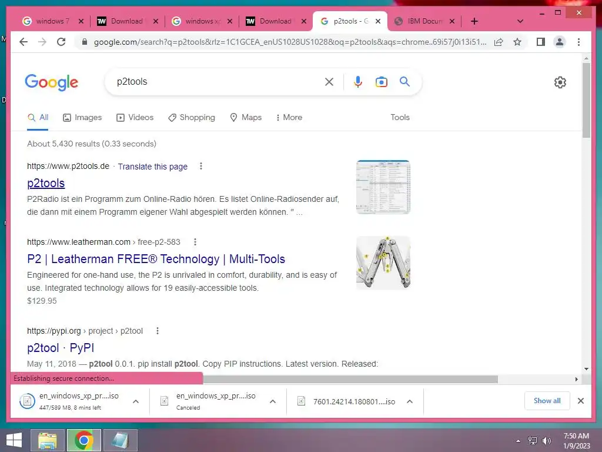The image size is (602, 452).
Task: Open the Leatherman multi-tool thumbnail
Action: [383, 263]
